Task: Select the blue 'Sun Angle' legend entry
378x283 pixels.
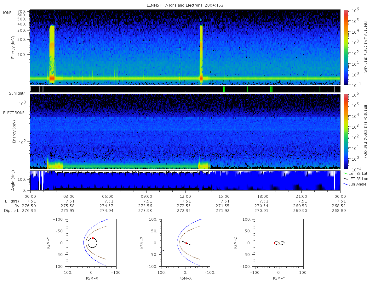Action: [x=355, y=184]
